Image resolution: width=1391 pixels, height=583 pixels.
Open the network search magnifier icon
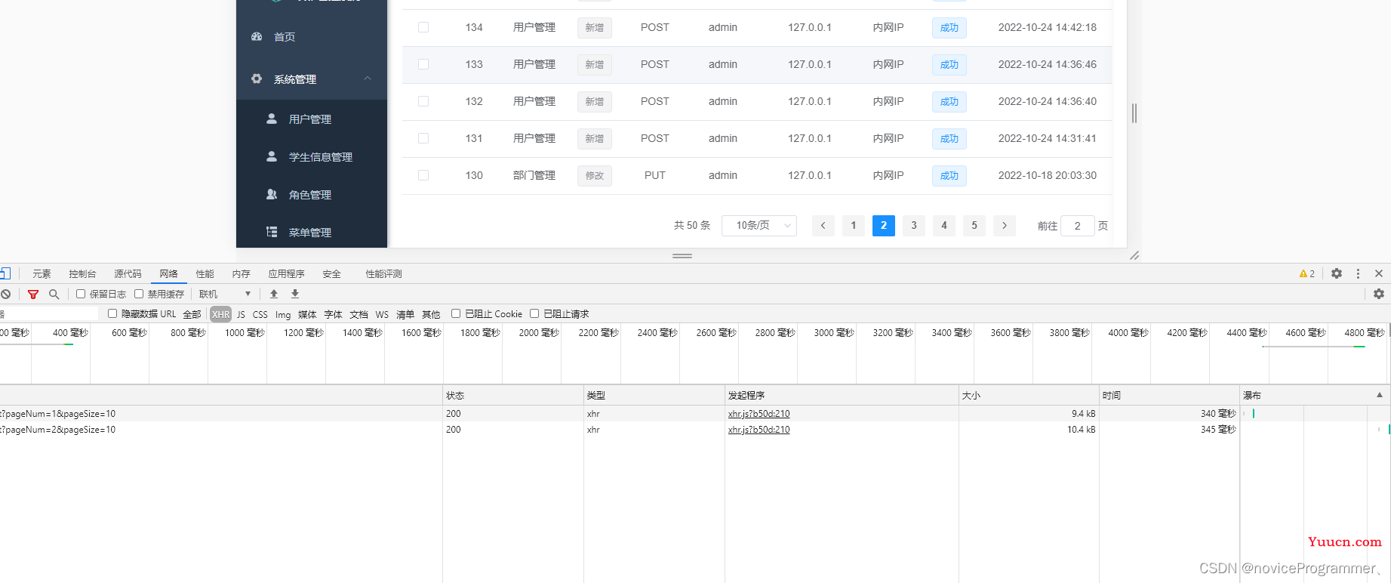coord(54,294)
